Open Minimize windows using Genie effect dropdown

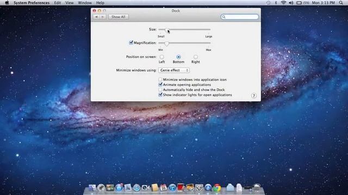[174, 70]
